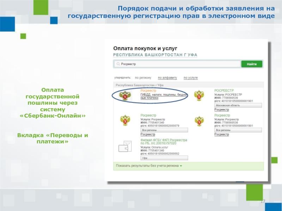The height and width of the screenshot is (211, 282).
Task: Click emblem icon for account 40501810600002000079
Action: pos(125,120)
